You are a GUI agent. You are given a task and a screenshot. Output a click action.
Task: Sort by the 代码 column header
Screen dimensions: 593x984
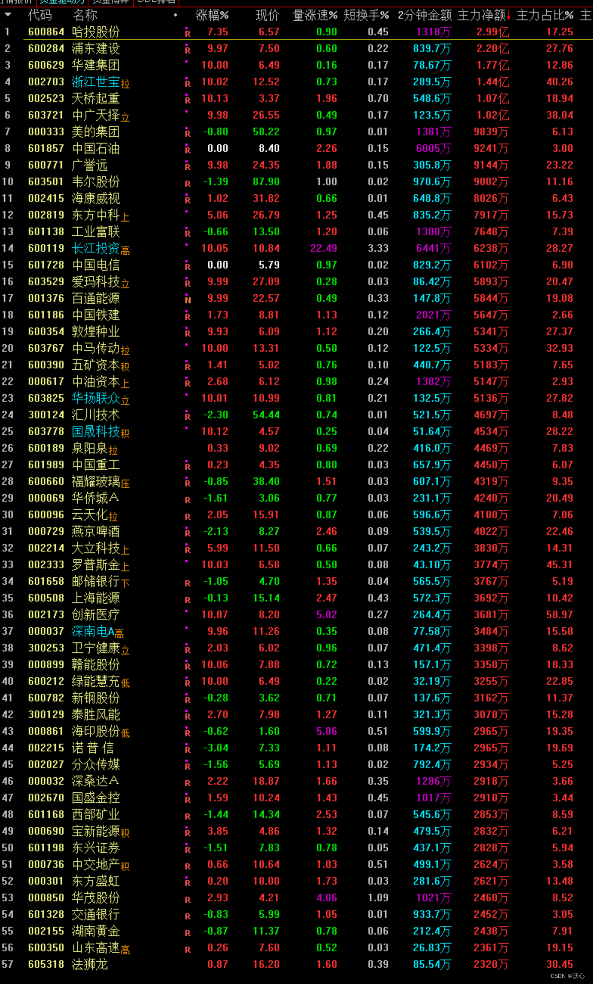[40, 15]
